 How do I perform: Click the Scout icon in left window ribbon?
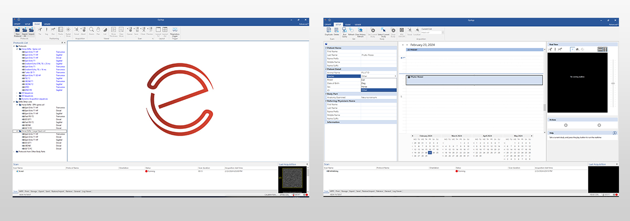click(x=76, y=30)
